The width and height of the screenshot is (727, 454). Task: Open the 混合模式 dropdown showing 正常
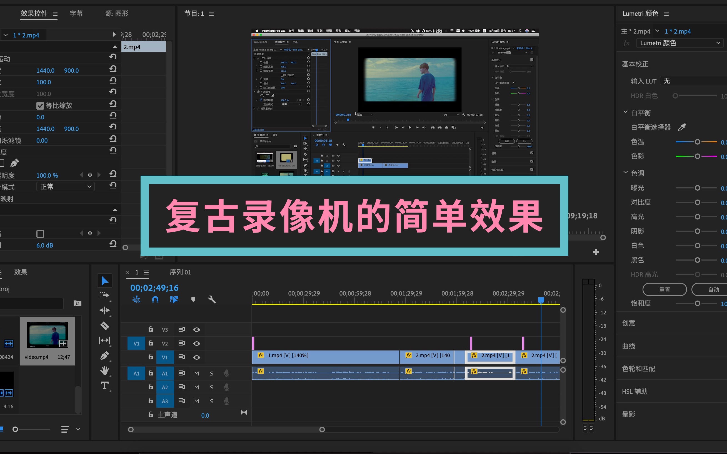click(65, 186)
